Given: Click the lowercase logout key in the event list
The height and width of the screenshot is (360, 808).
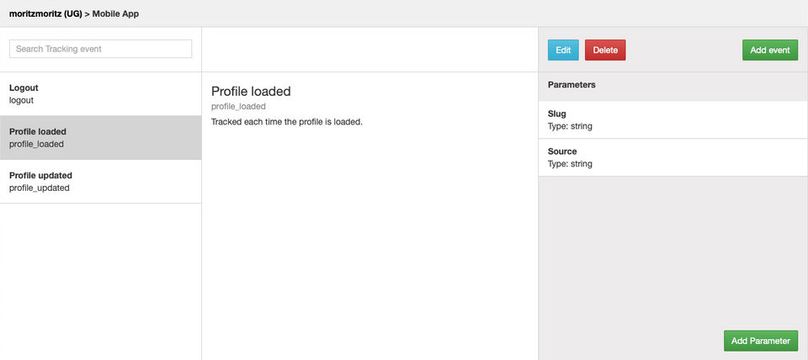Looking at the screenshot, I should [x=21, y=100].
